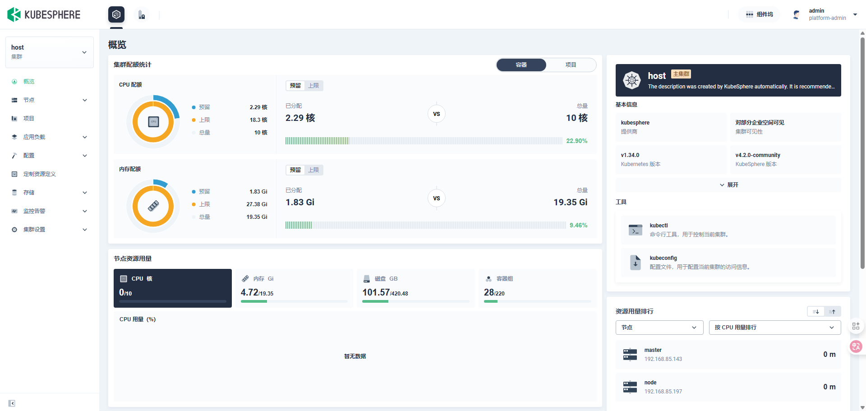Open the workbench cube icon in top bar

click(x=116, y=14)
